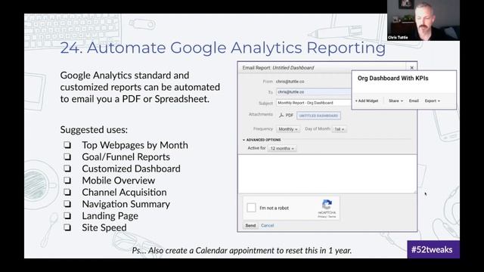Tick checkbox beside Customized Dashboard

pos(67,168)
